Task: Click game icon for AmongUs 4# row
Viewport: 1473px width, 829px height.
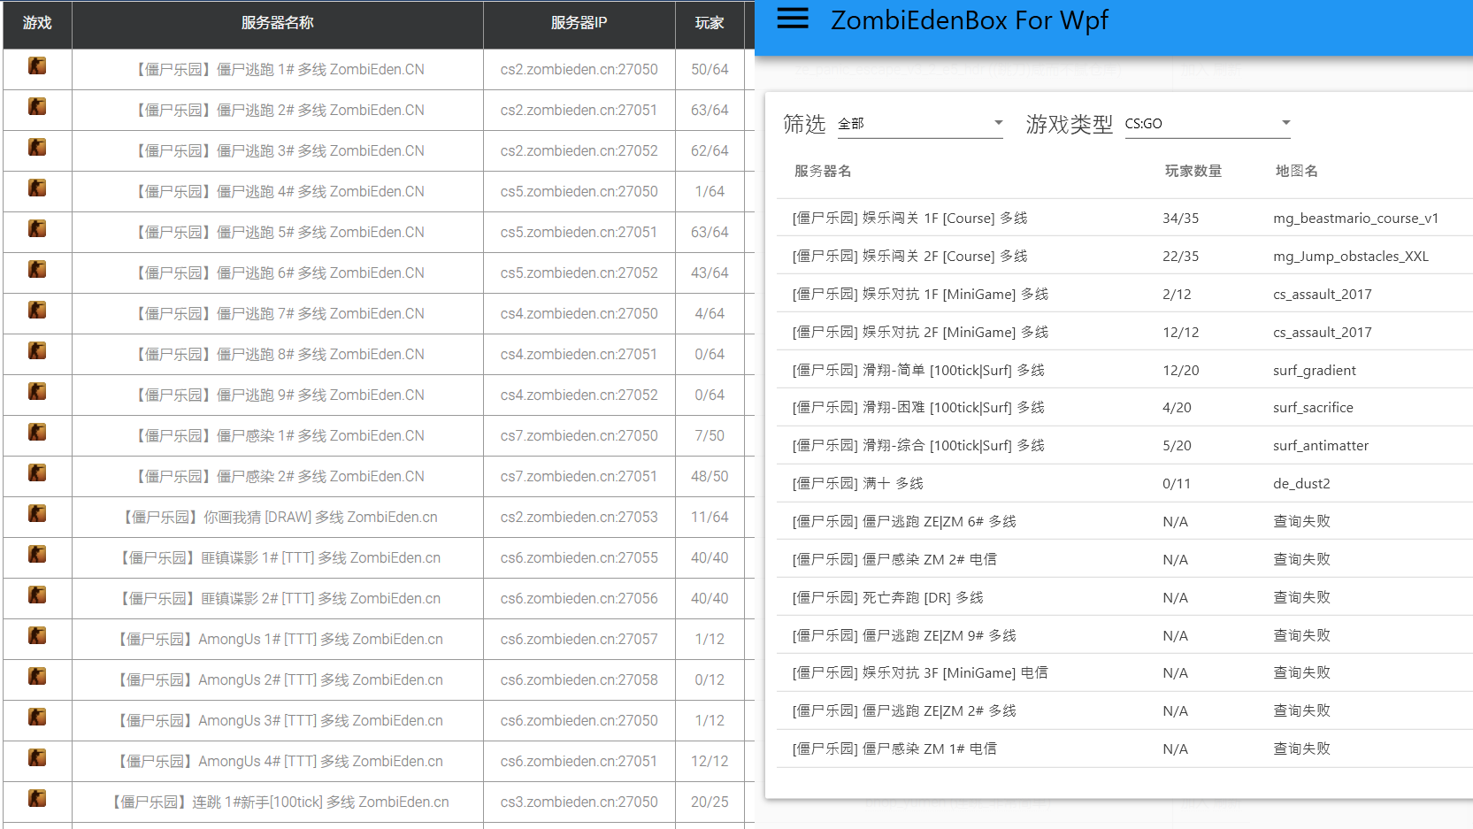Action: [x=37, y=757]
